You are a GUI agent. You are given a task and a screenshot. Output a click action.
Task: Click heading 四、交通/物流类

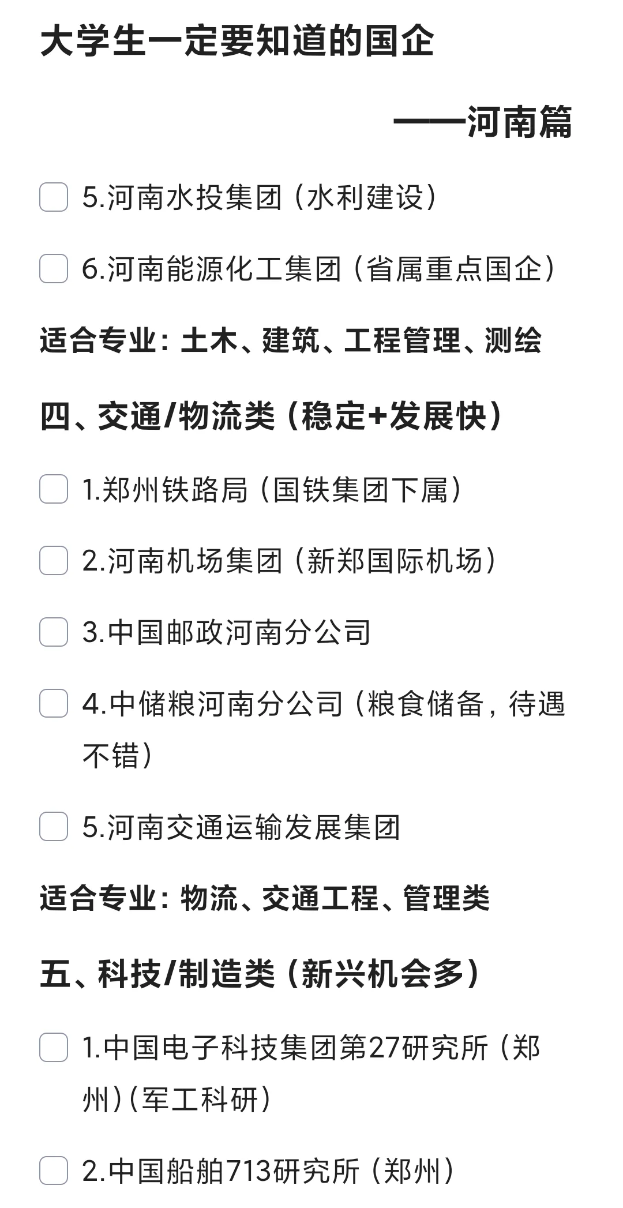271,416
